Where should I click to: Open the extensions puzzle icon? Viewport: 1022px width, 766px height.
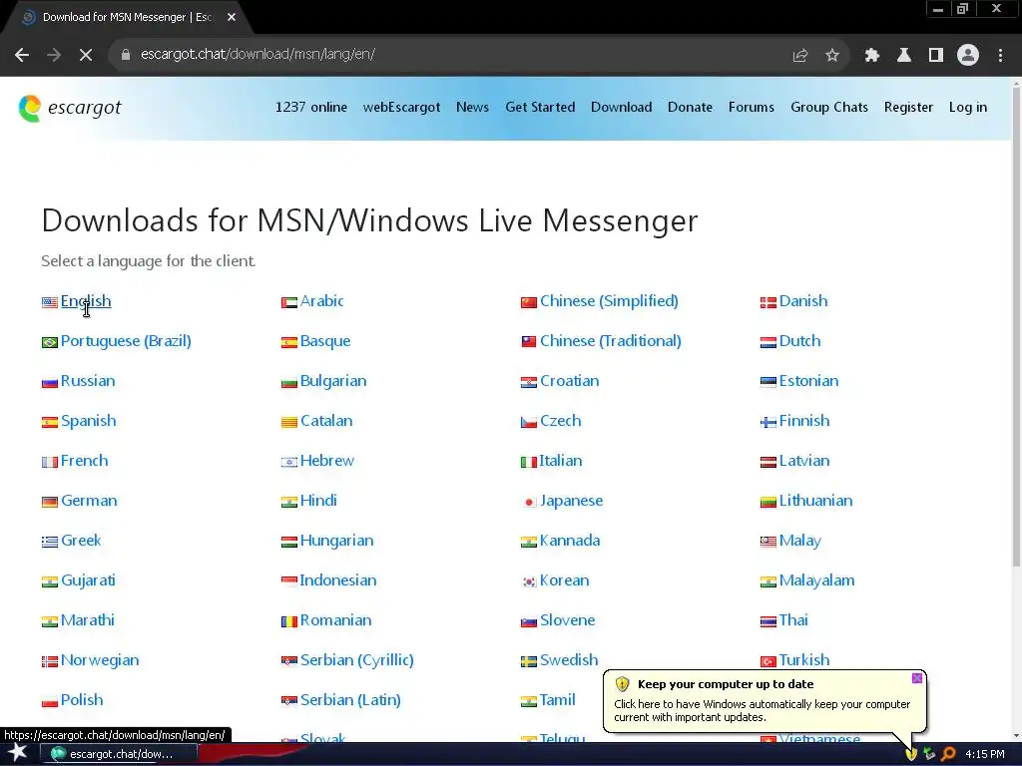[x=872, y=55]
